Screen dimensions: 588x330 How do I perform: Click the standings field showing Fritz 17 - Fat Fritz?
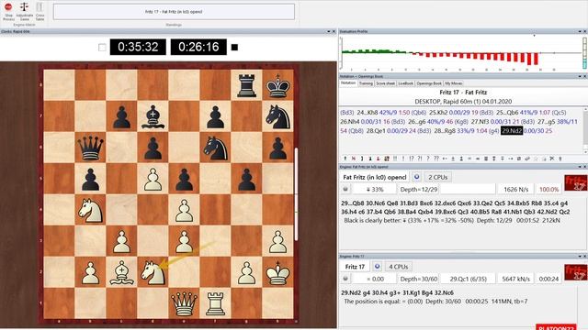(174, 12)
